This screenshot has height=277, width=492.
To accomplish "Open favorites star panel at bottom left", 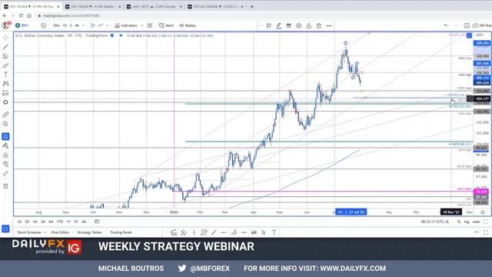I will [5, 229].
